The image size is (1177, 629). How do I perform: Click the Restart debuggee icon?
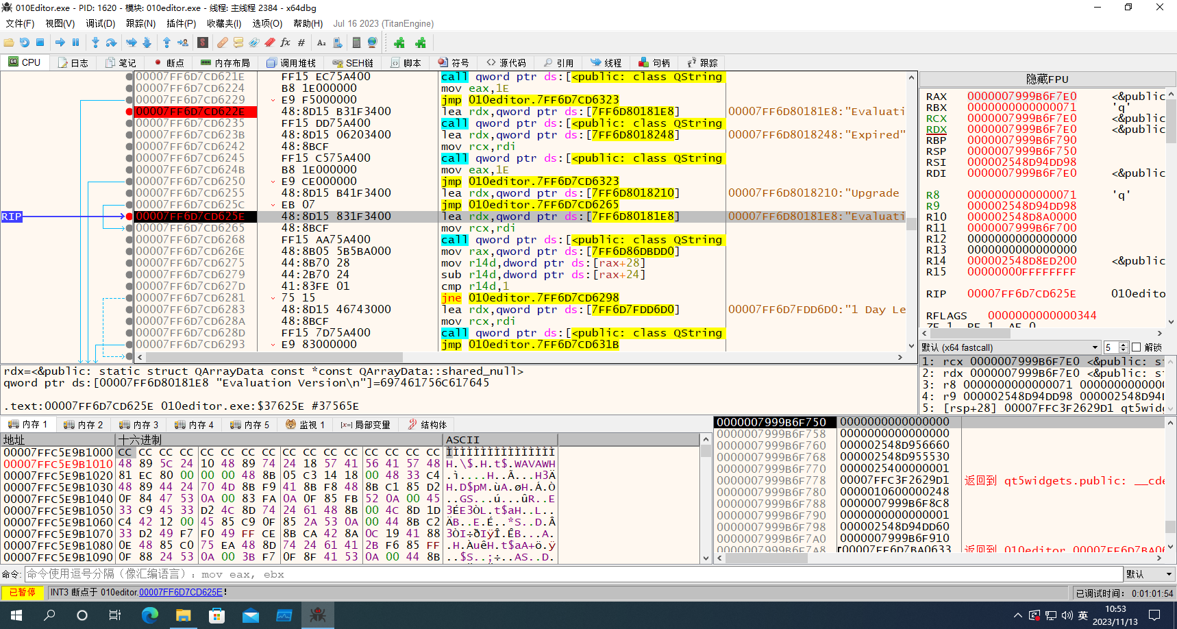coord(25,42)
